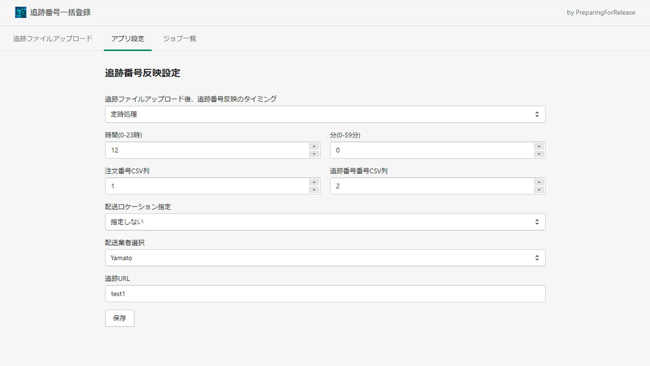
Task: Click the up arrow on 時間 field
Action: click(x=314, y=147)
